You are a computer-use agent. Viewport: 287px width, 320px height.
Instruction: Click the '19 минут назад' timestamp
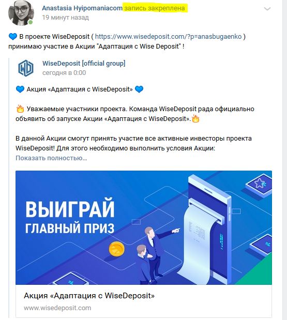66,18
